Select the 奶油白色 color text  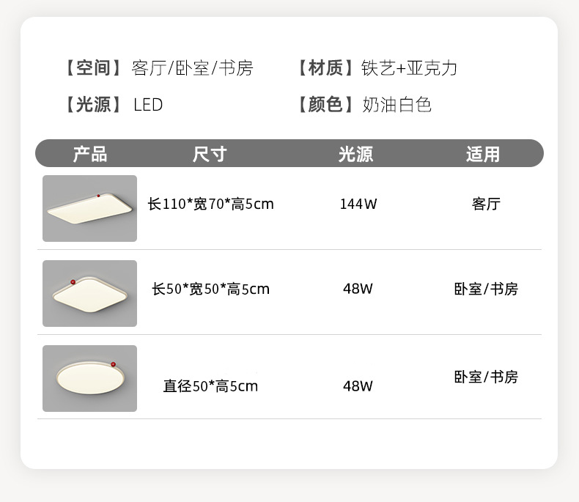pos(397,105)
